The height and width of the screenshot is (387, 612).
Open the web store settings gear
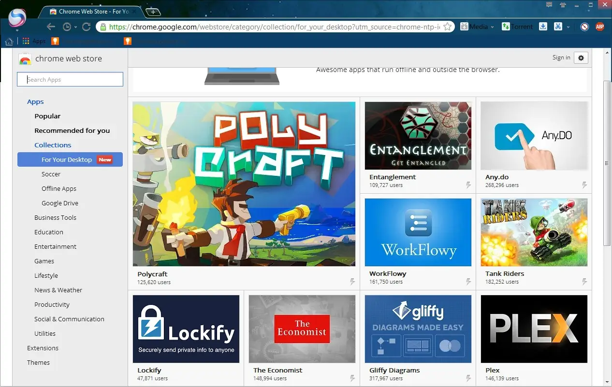coord(581,58)
